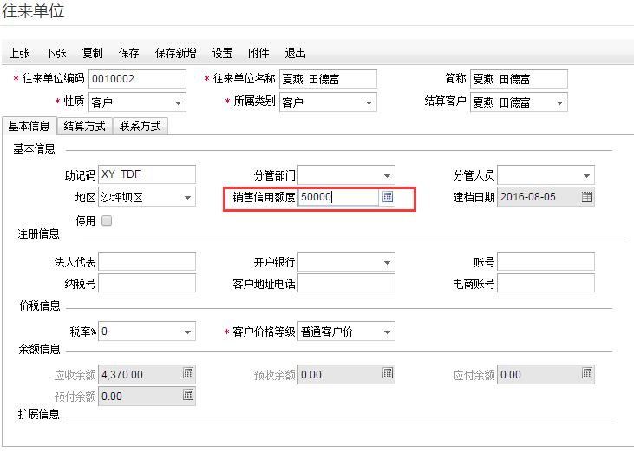Go to next record with 下张
Viewport: 634px width, 473px height.
(56, 53)
